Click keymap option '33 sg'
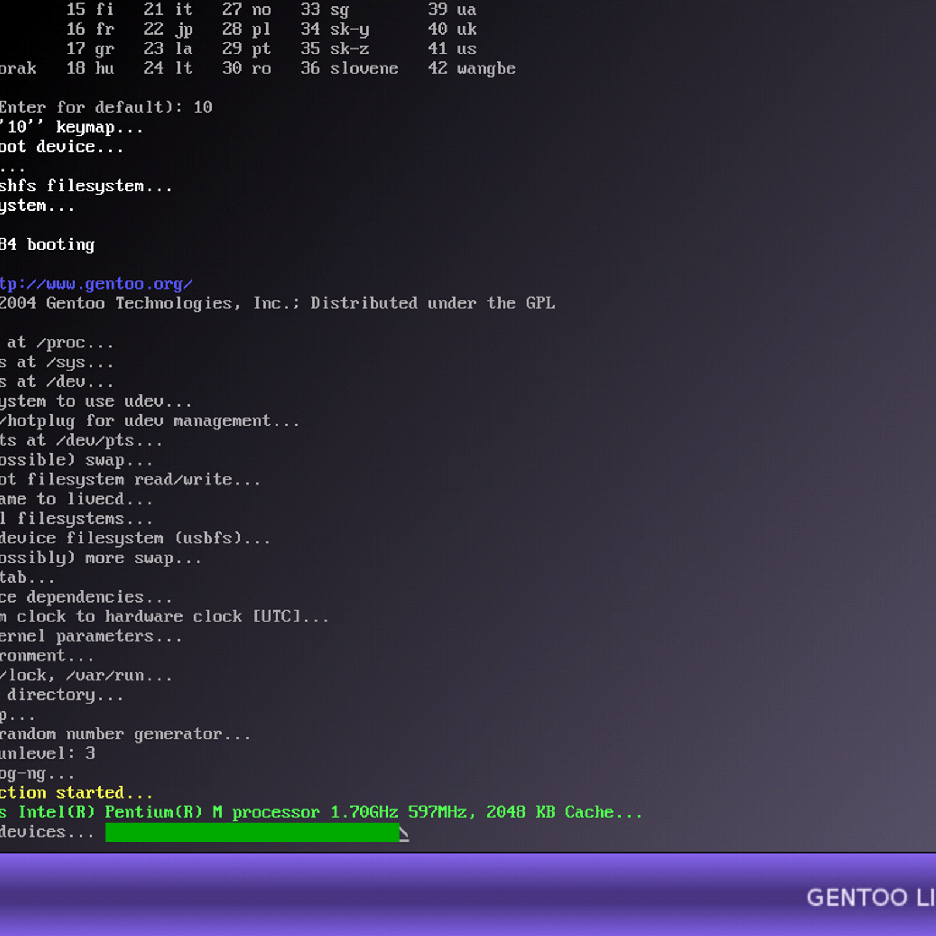The width and height of the screenshot is (936, 936). point(325,10)
